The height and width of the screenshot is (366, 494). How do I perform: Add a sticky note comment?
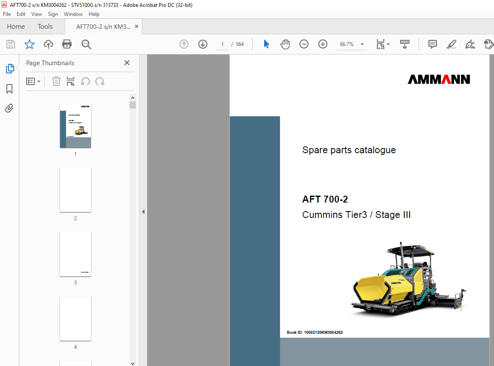(x=432, y=44)
